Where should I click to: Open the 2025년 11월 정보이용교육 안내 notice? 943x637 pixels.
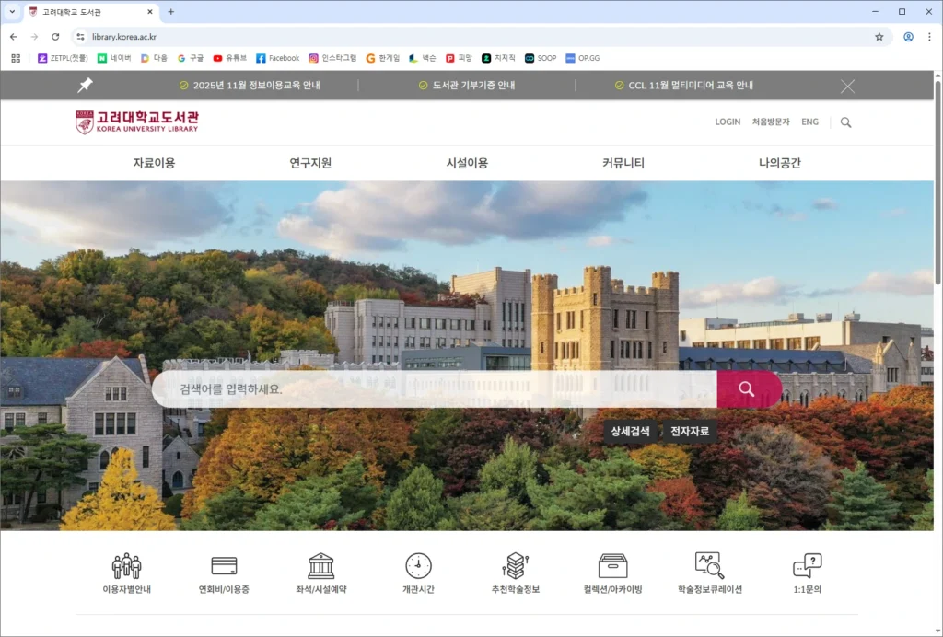[258, 85]
